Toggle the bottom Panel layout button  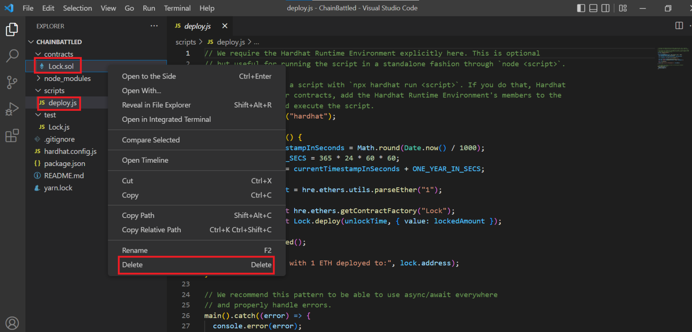593,8
